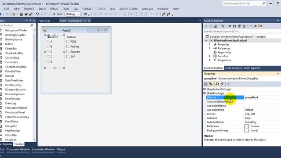281x158 pixels.
Task: Click the Search Solution Explorer field
Action: [x=242, y=32]
